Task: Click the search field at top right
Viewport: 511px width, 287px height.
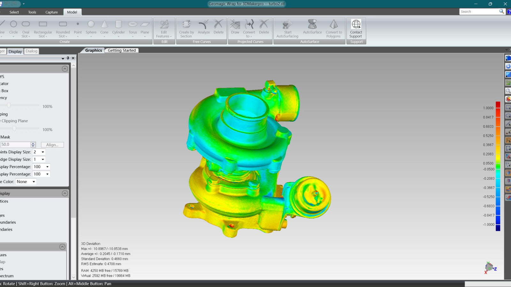Action: click(x=479, y=11)
